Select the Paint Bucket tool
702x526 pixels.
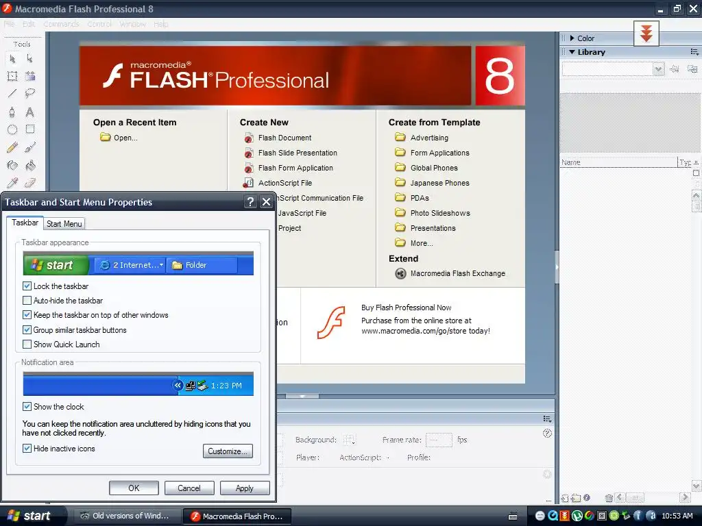pos(30,166)
